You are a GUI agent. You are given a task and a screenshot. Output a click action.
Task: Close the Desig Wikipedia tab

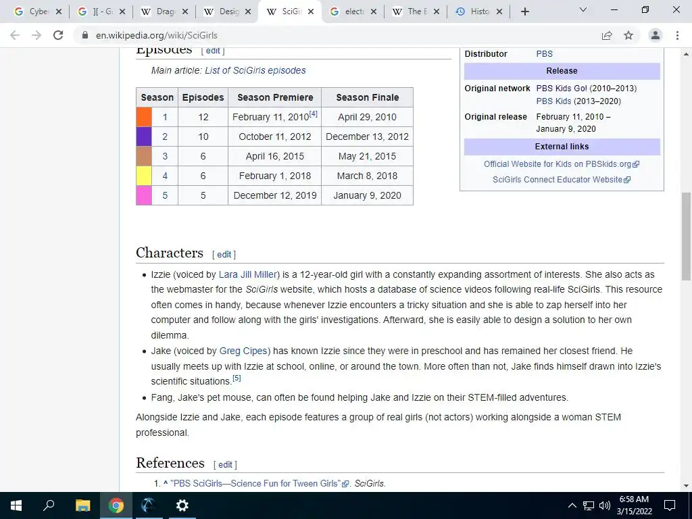[x=248, y=12]
